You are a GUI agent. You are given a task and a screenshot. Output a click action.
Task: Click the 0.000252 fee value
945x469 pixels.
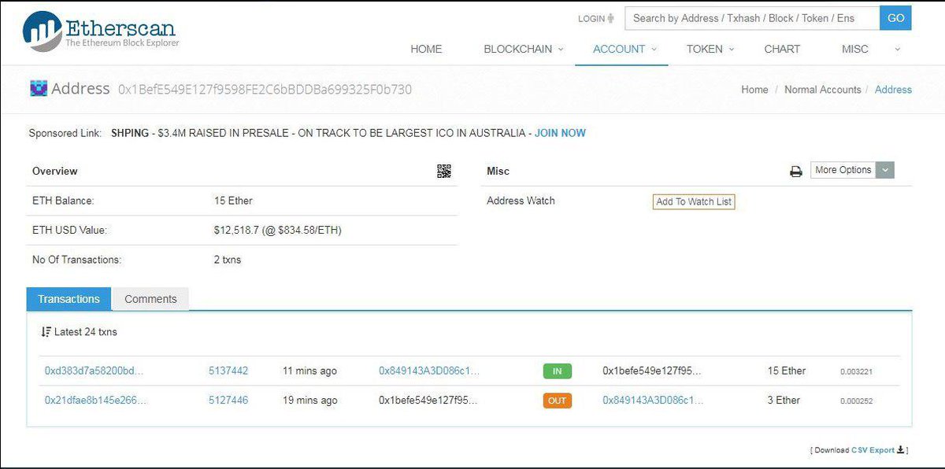856,401
